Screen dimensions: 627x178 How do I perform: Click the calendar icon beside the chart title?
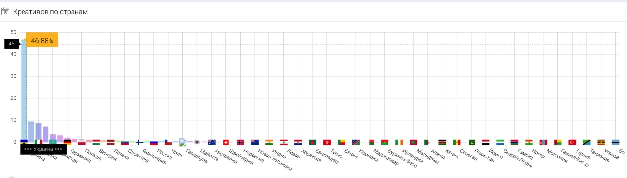5,12
